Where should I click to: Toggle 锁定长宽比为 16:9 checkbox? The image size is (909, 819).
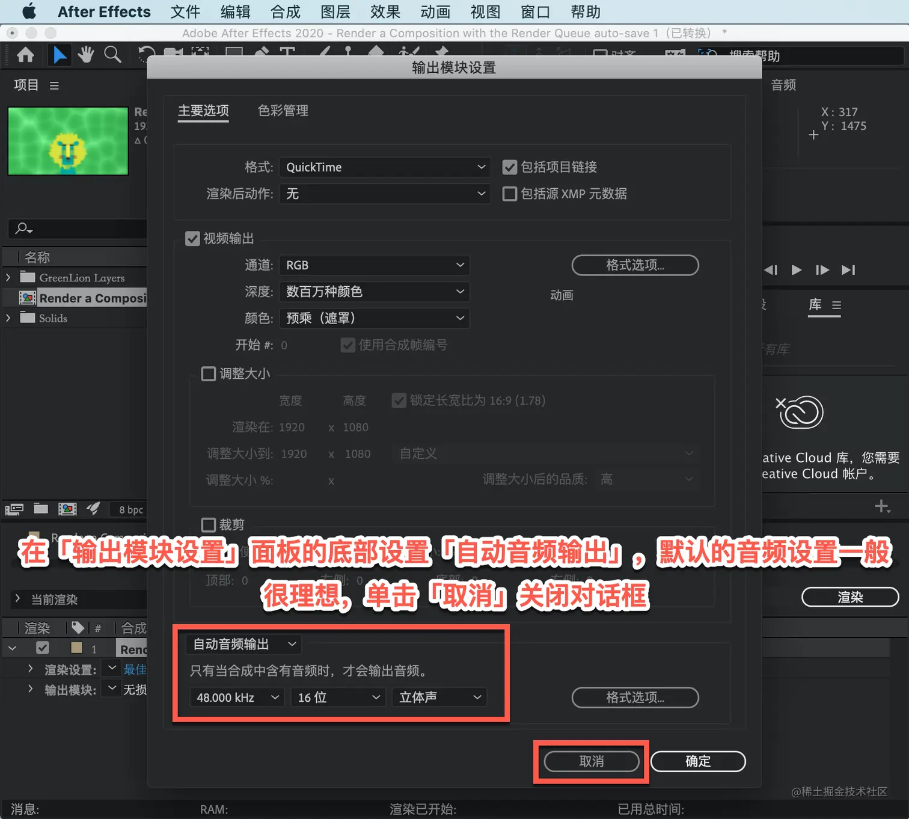click(x=399, y=400)
